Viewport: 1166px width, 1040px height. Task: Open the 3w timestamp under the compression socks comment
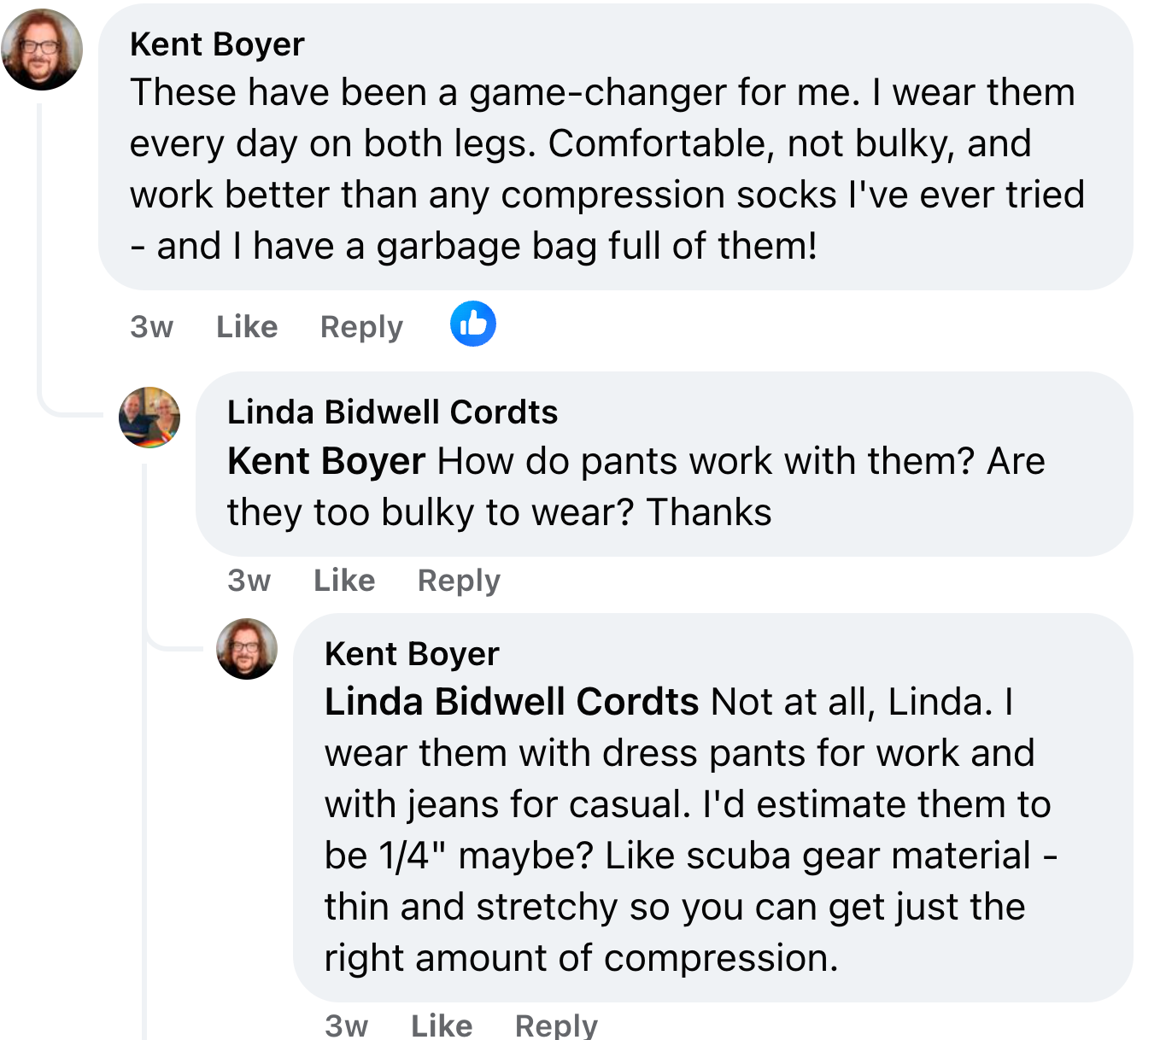pos(151,327)
